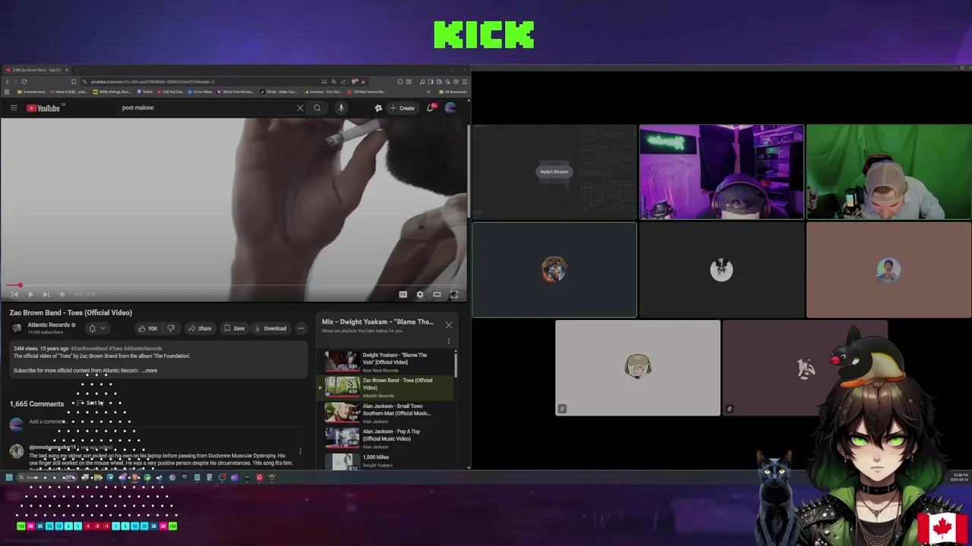Open Microsoft Edge from the taskbar
Viewport: 972px width, 546px height.
point(110,478)
